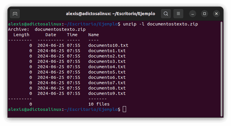Click the '10 files' summary text

[x=99, y=104]
